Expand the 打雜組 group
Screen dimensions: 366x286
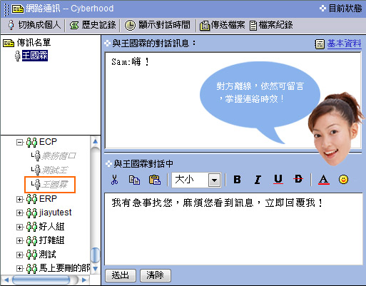(20, 240)
